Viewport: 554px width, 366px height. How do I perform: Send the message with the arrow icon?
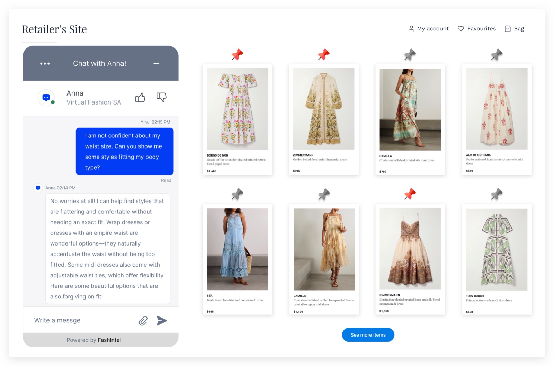coord(162,321)
